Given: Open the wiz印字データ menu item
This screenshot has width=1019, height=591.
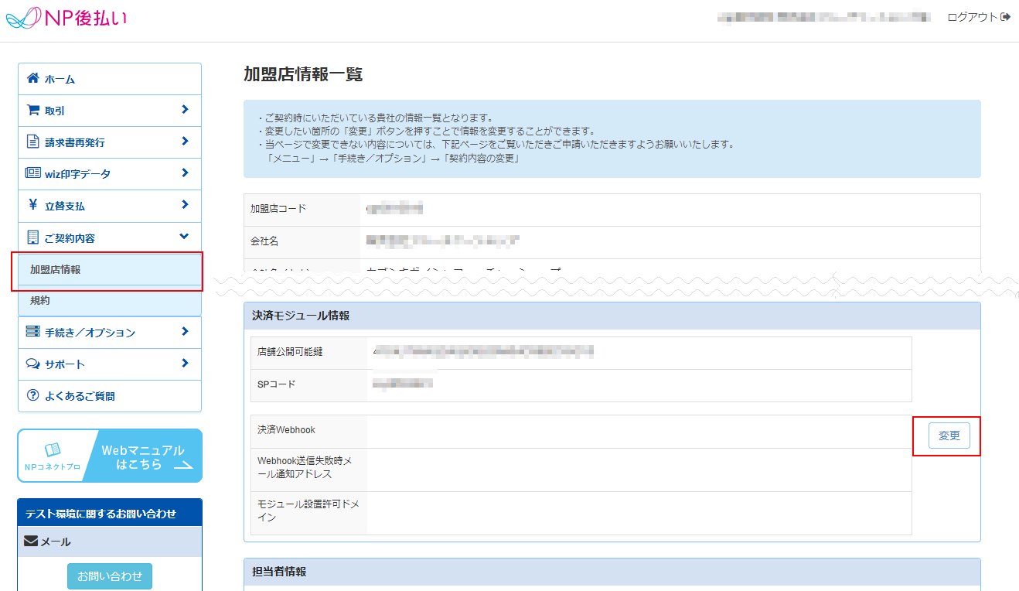Looking at the screenshot, I should tap(110, 174).
